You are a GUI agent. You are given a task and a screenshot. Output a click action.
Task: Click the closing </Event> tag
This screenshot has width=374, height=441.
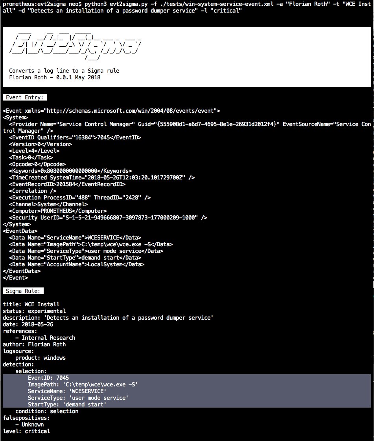coord(15,278)
